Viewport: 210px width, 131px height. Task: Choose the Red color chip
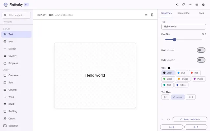pos(195,73)
